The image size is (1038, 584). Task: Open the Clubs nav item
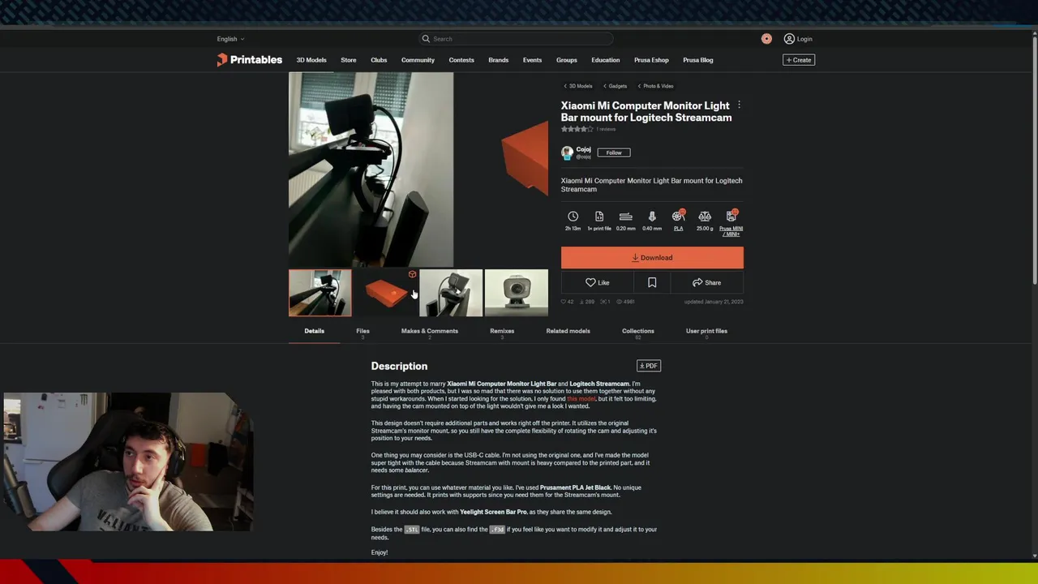(379, 60)
